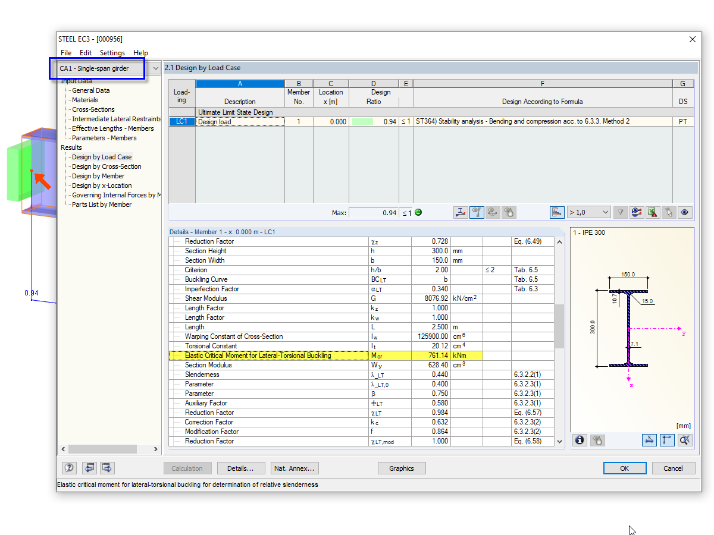Open Design by Cross-Section results
The width and height of the screenshot is (714, 535).
[x=107, y=166]
